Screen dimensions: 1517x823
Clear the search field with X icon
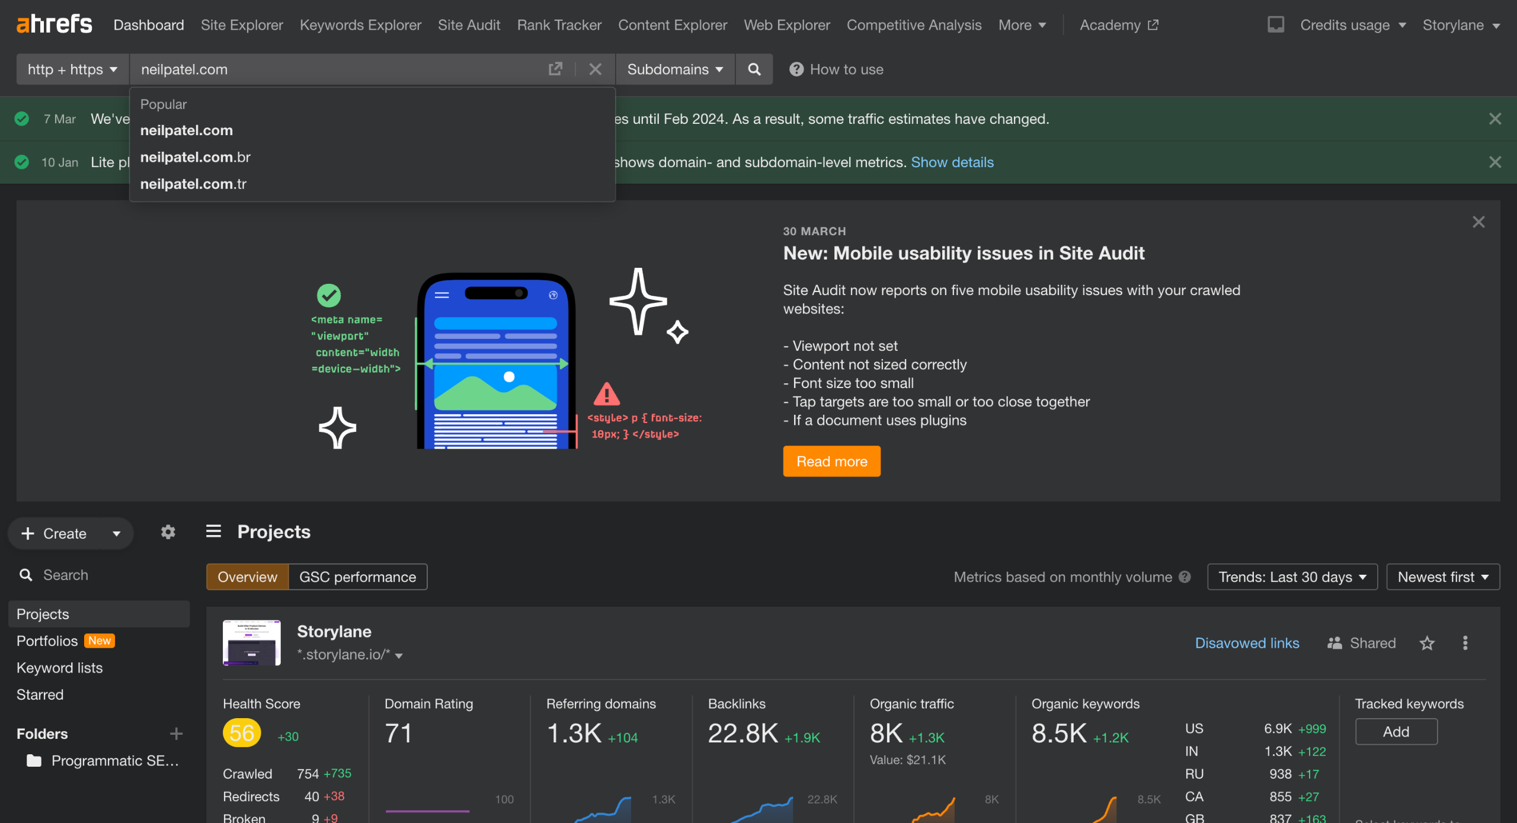[595, 69]
